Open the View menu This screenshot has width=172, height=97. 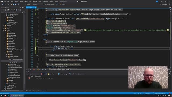(12, 2)
